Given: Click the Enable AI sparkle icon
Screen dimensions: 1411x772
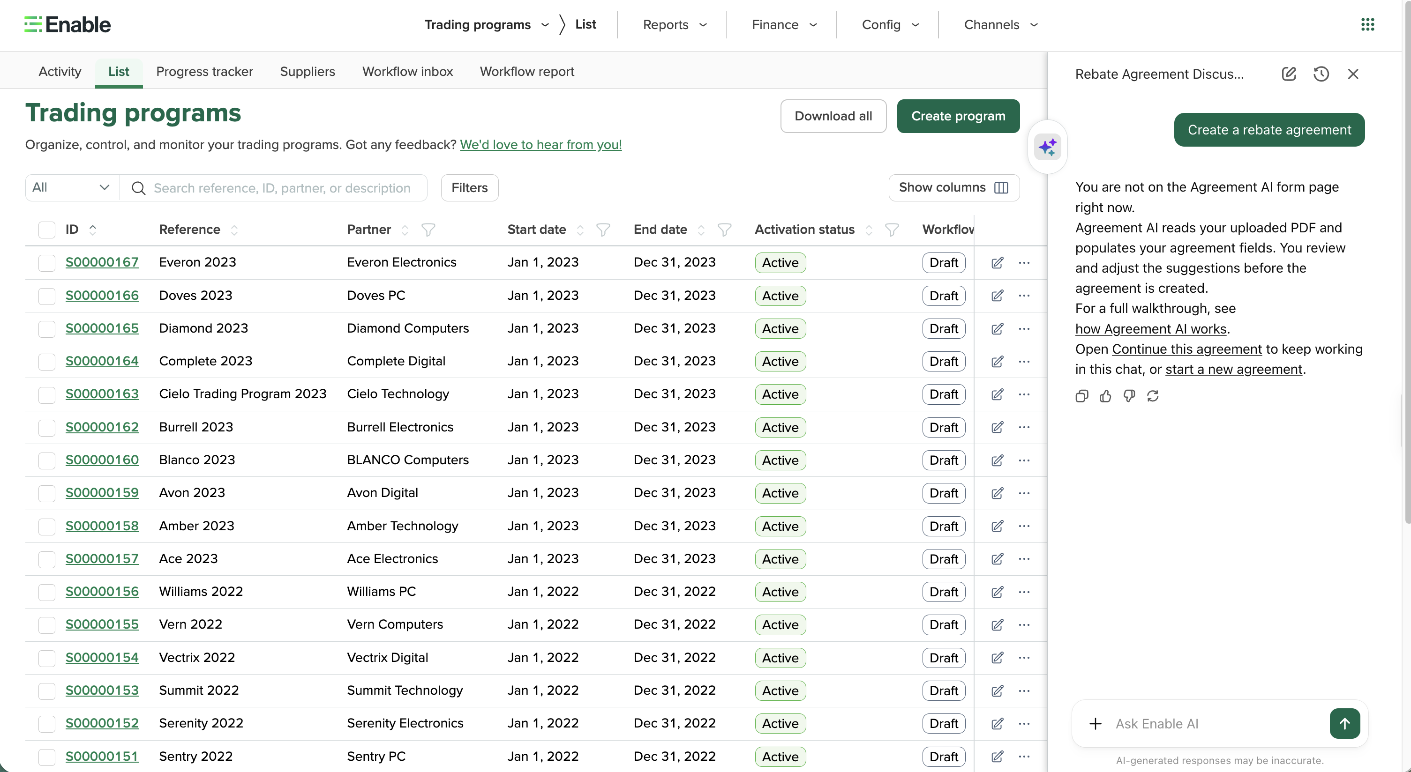Looking at the screenshot, I should coord(1047,147).
